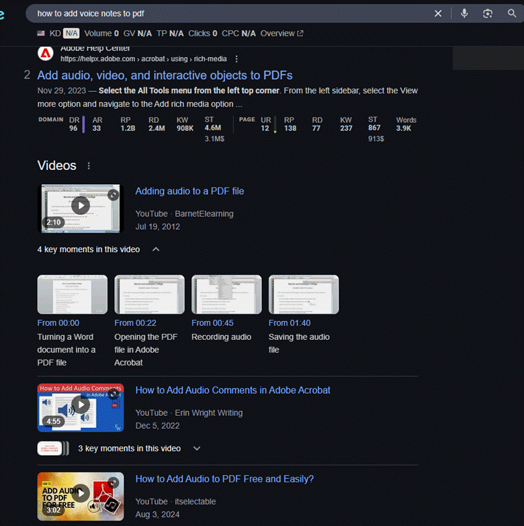Click the DR 96 domain rating metric
The height and width of the screenshot is (526, 524).
point(74,124)
